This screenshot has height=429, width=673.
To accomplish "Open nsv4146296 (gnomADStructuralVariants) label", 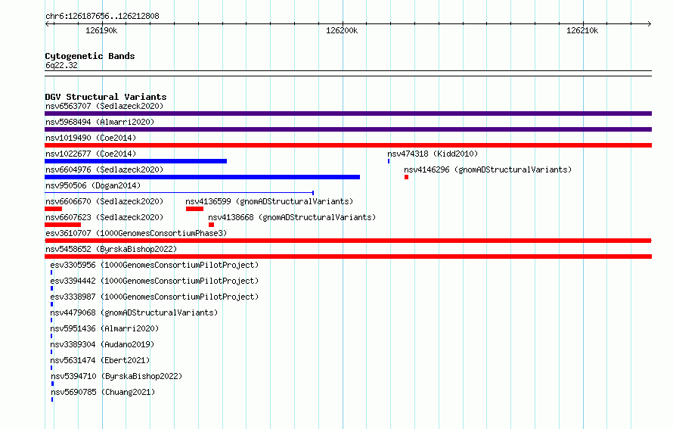I will (x=488, y=169).
